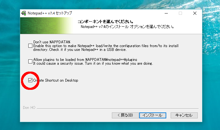The width and height of the screenshot is (220, 130).
Task: Close the Notepad++ setup window
Action: 195,13
